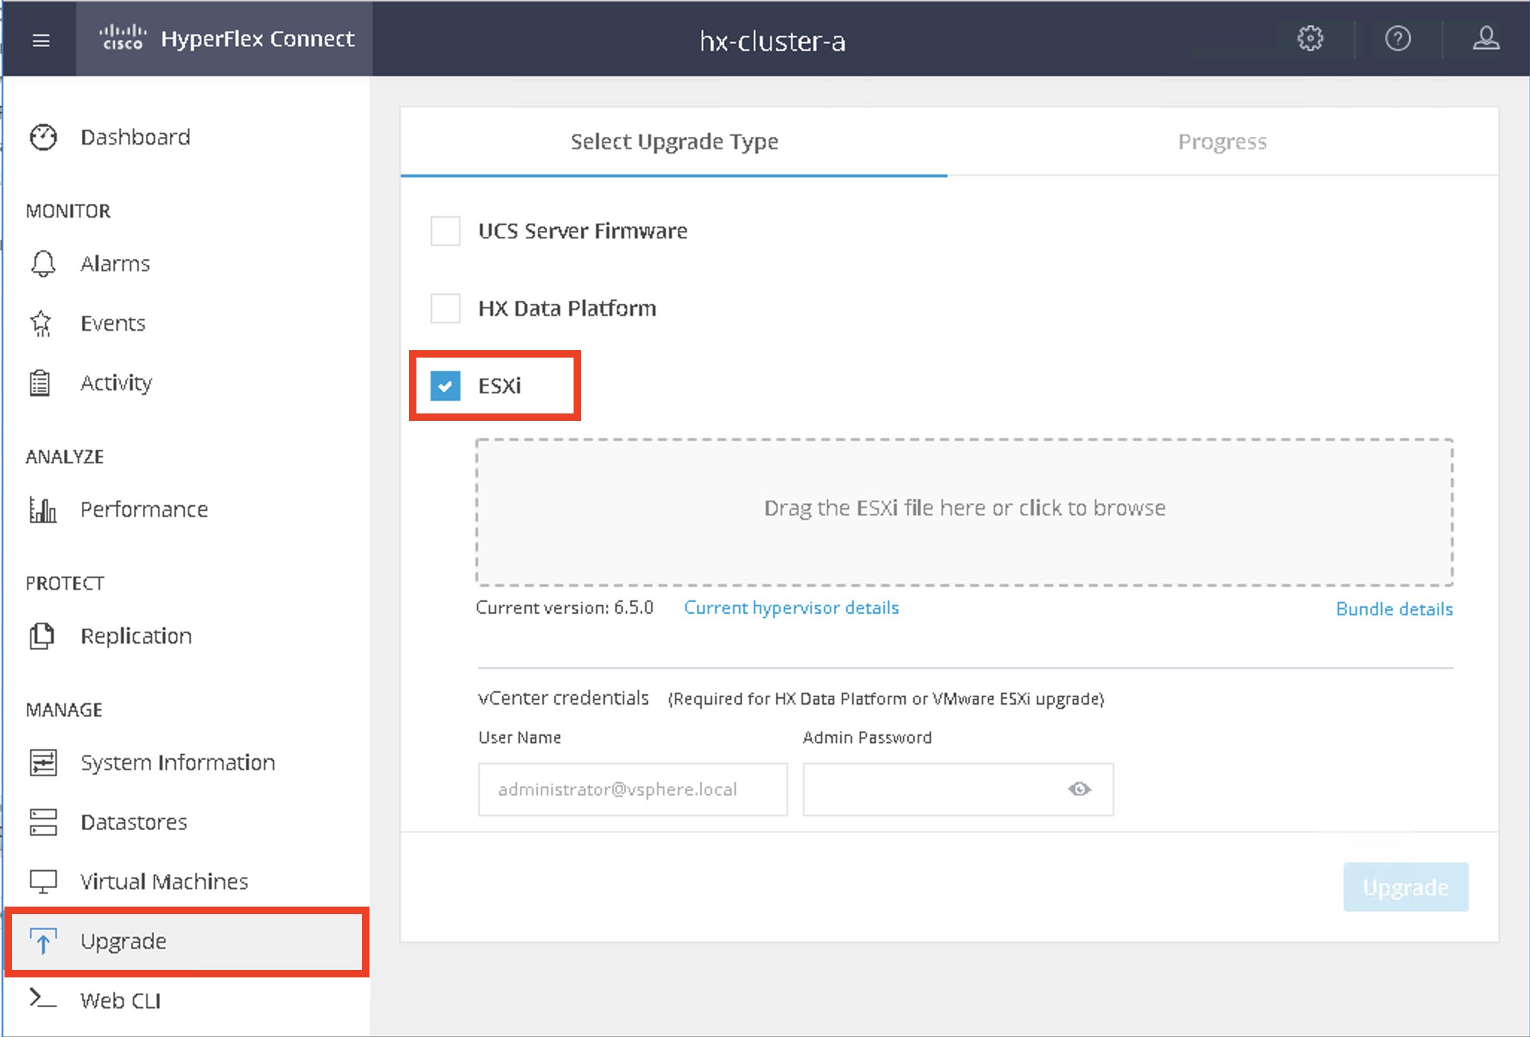Open Current hypervisor details link
The image size is (1530, 1037).
coord(791,608)
